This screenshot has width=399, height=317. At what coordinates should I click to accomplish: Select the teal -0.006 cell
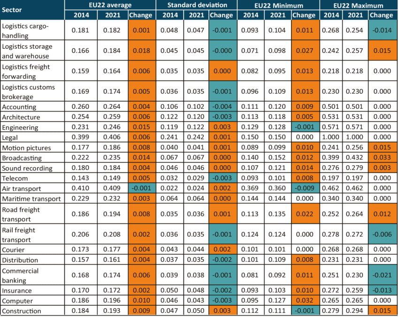click(382, 234)
